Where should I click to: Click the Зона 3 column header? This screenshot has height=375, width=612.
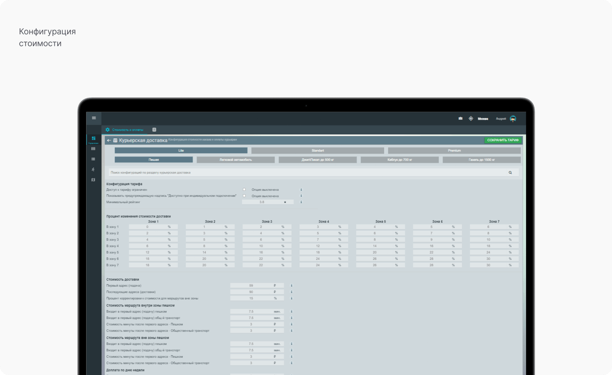pyautogui.click(x=267, y=221)
